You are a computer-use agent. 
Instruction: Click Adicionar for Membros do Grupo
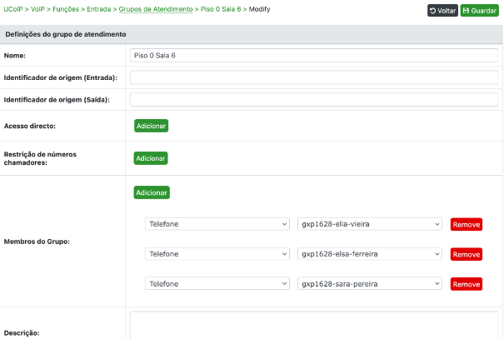[x=152, y=192]
